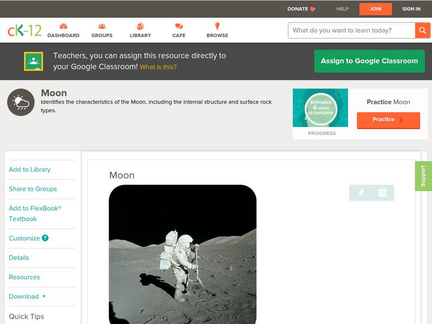This screenshot has height=324, width=432.
Task: Click the Google Classroom icon
Action: point(33,61)
